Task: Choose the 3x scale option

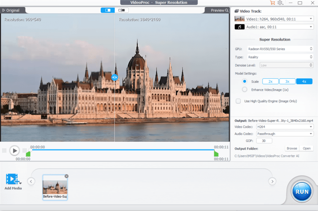Action: (288, 81)
